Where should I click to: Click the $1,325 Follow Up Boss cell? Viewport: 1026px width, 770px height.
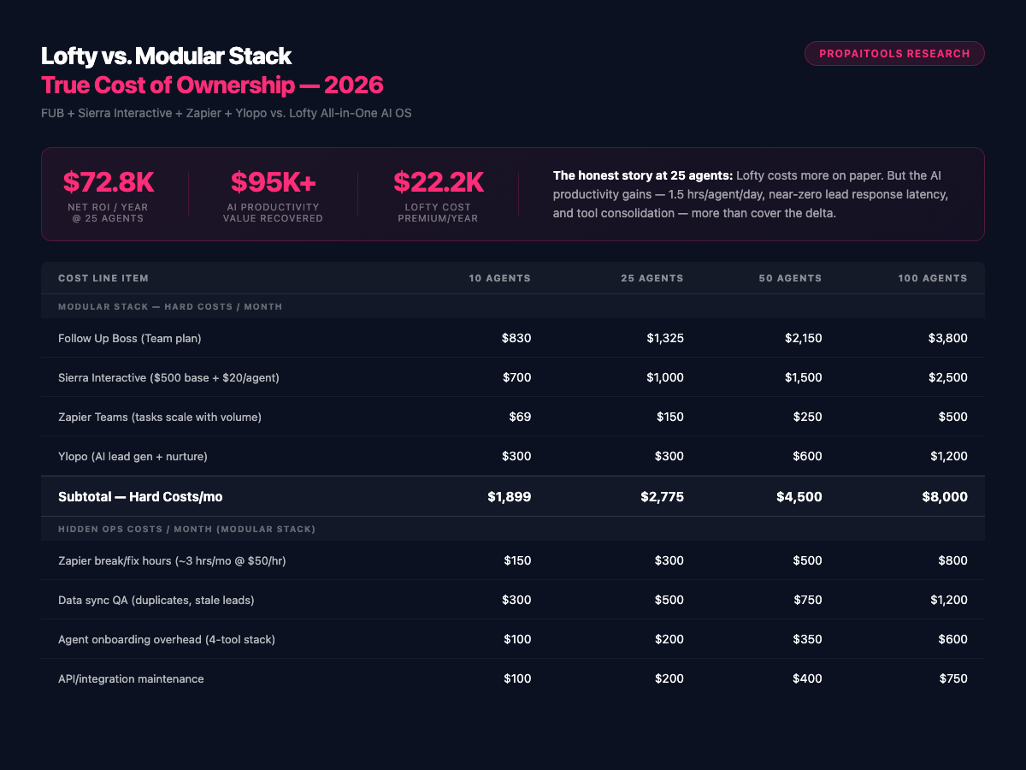pyautogui.click(x=665, y=338)
